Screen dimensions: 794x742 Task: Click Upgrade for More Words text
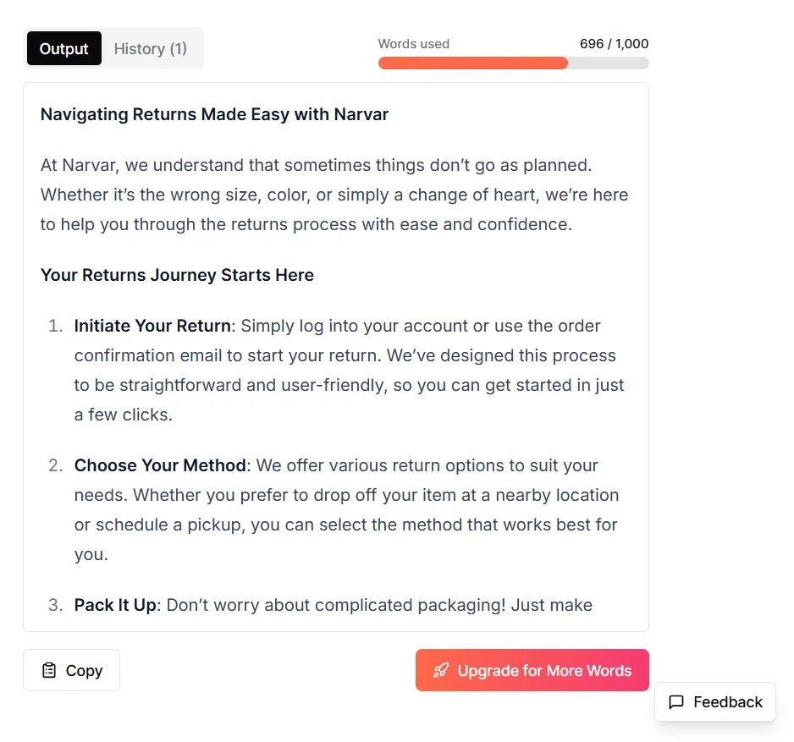[x=544, y=670]
